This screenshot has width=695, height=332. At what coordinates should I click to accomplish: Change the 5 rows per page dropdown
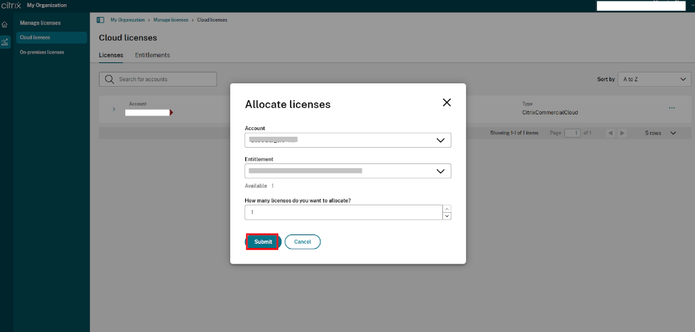(660, 133)
